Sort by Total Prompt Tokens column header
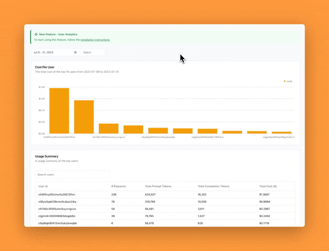329x251 pixels. coord(158,186)
